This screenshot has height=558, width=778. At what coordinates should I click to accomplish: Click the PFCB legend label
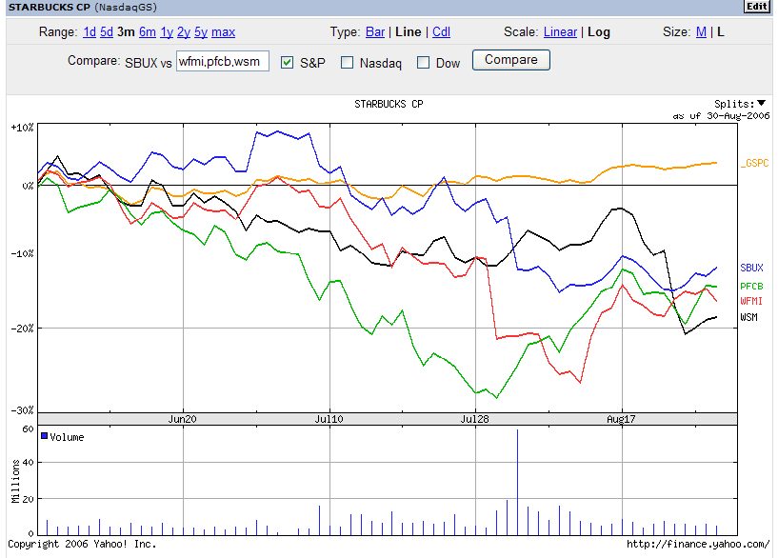(751, 287)
